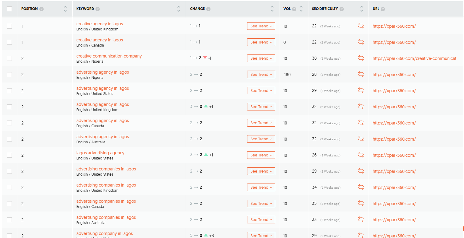The width and height of the screenshot is (464, 238).
Task: Open creative communication company keyword link
Action: point(109,56)
